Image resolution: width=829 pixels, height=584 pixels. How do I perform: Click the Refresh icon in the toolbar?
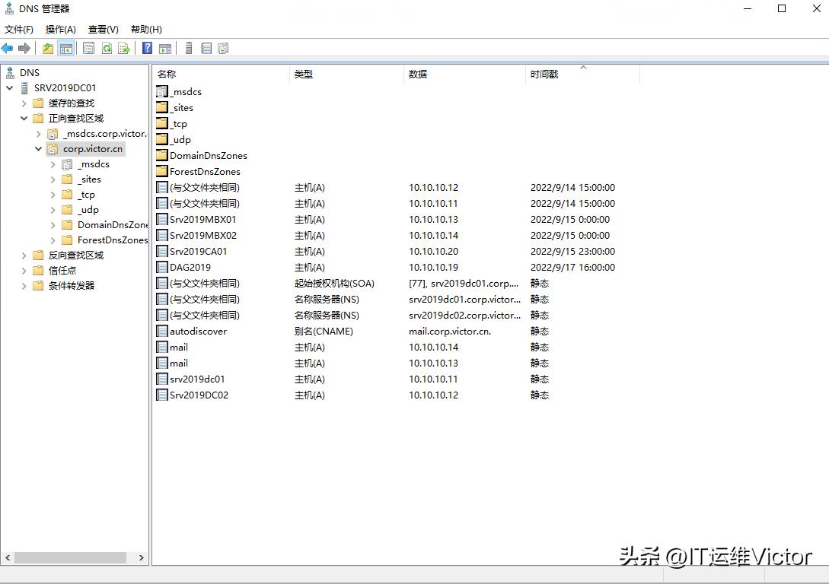(107, 48)
